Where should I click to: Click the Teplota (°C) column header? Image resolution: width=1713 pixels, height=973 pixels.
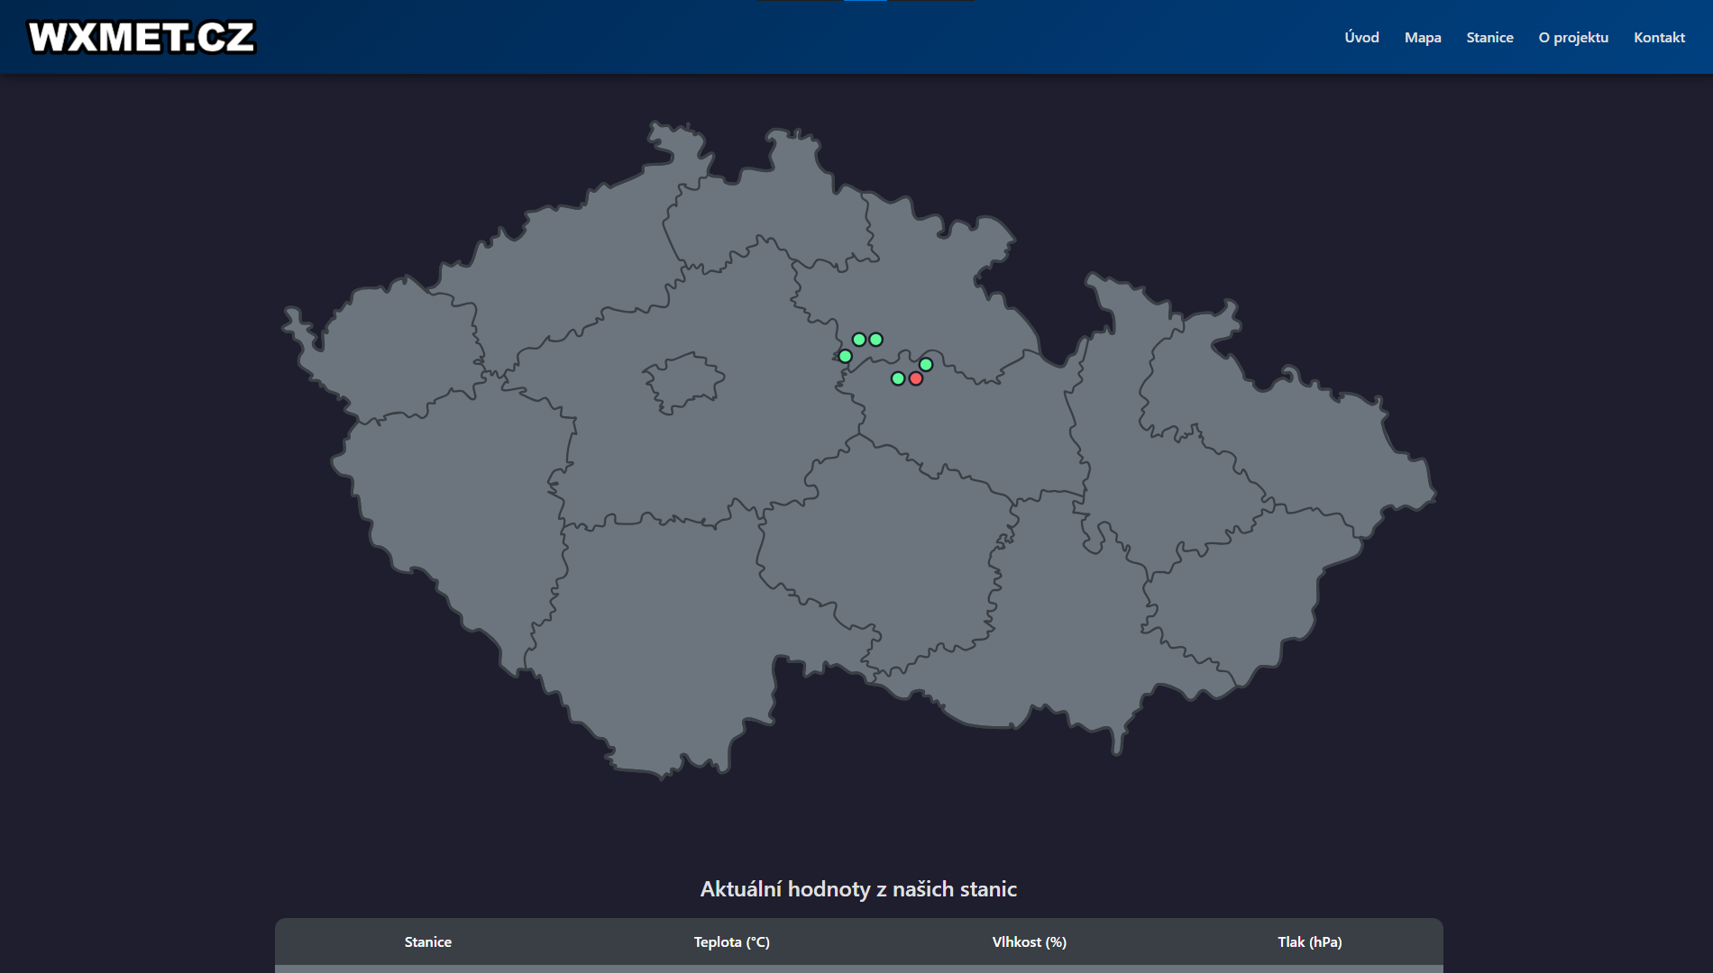click(x=731, y=942)
